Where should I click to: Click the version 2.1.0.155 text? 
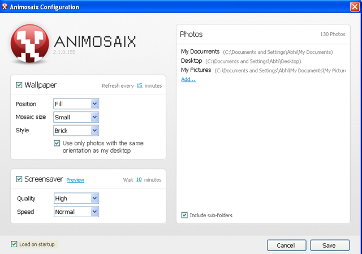click(64, 52)
